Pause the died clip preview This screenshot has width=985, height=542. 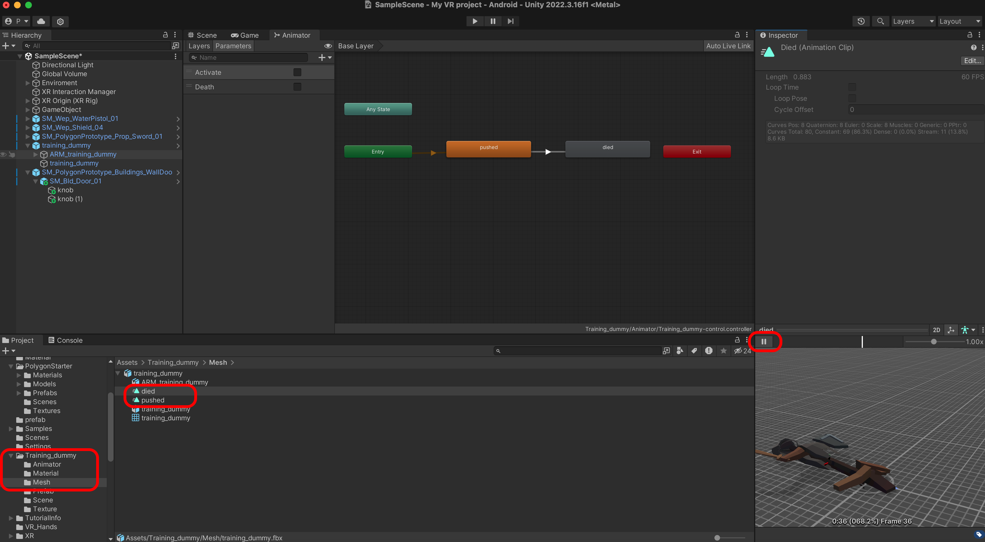(x=764, y=342)
